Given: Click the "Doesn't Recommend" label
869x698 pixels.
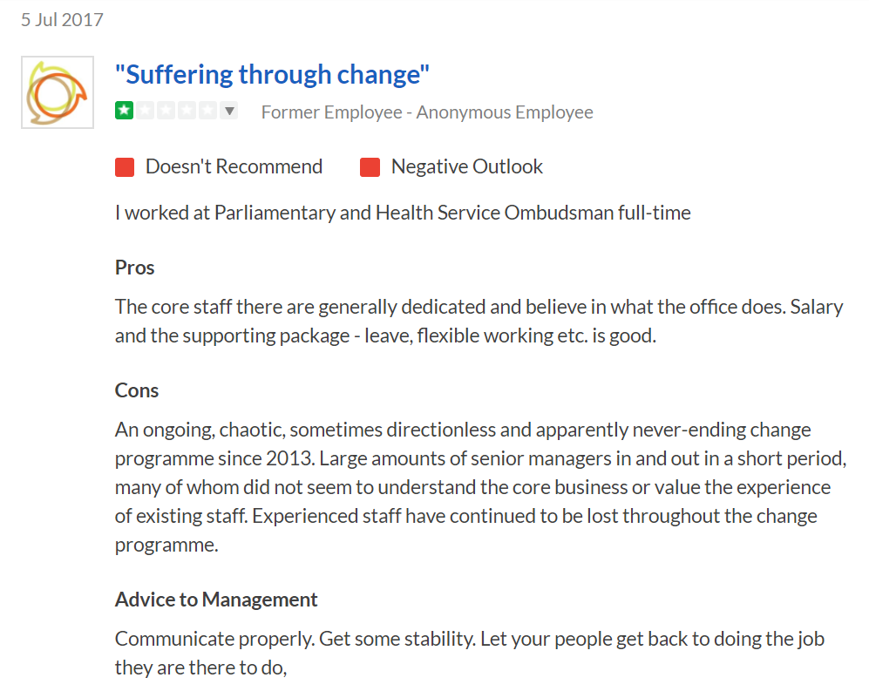Looking at the screenshot, I should [234, 166].
